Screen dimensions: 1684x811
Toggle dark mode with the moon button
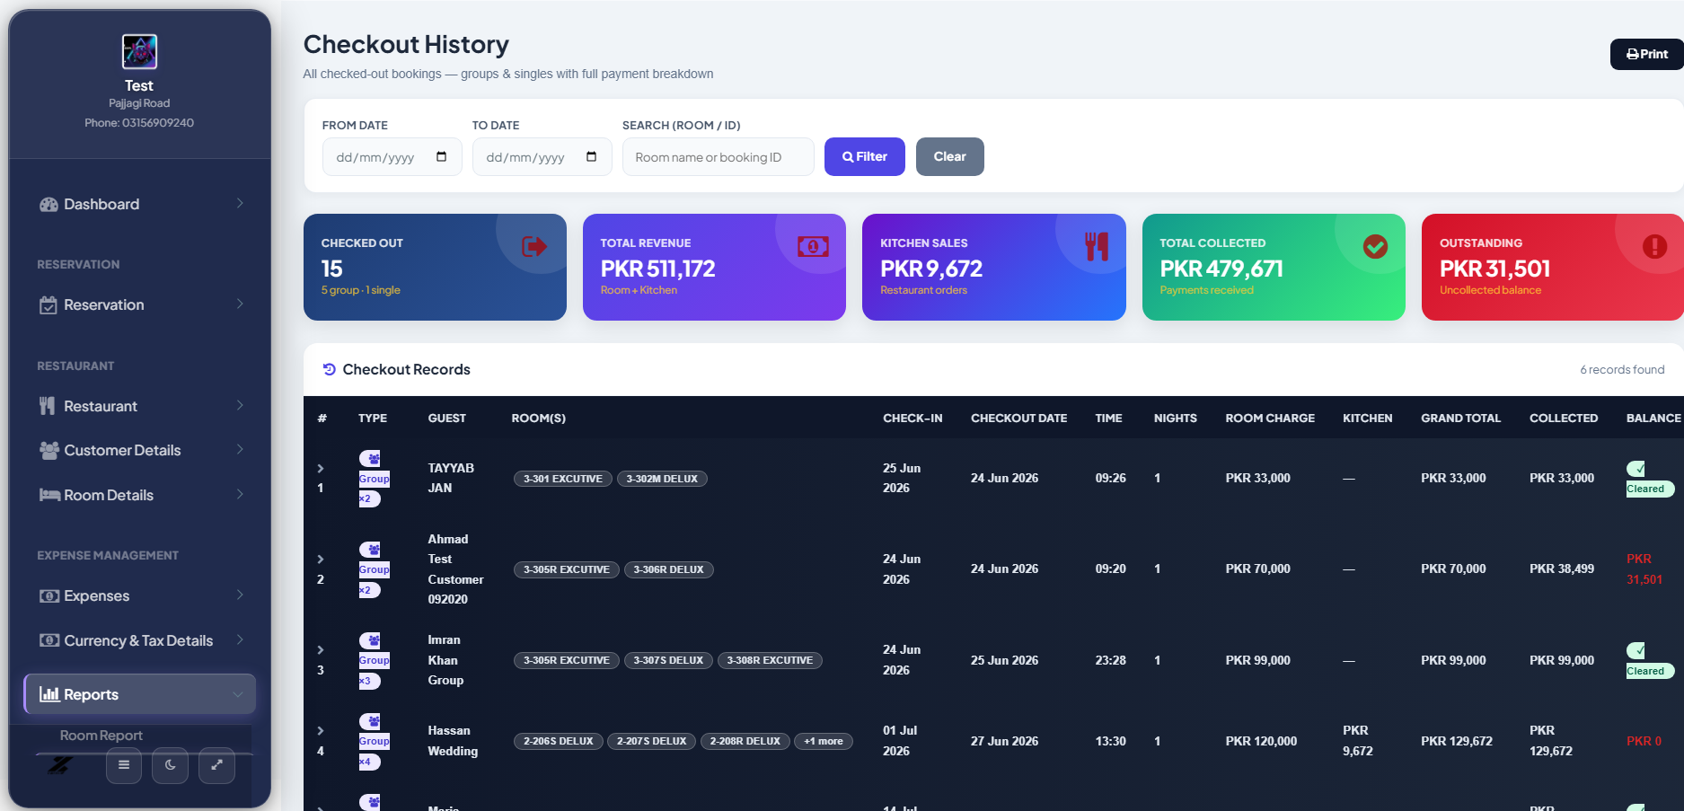(171, 765)
